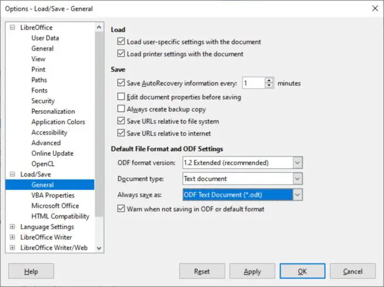Enable Always create backup copy
The image size is (384, 287).
(121, 109)
